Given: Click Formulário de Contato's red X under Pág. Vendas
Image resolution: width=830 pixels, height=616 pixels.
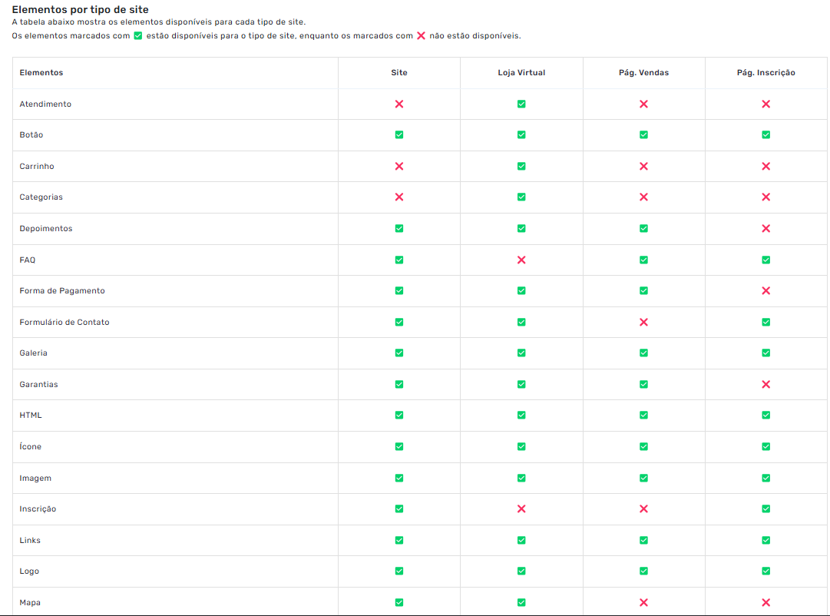Looking at the screenshot, I should (643, 322).
